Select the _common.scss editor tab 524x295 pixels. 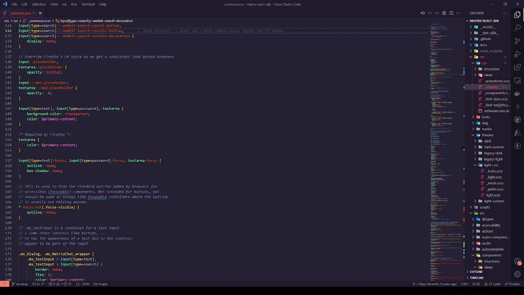tap(20, 13)
